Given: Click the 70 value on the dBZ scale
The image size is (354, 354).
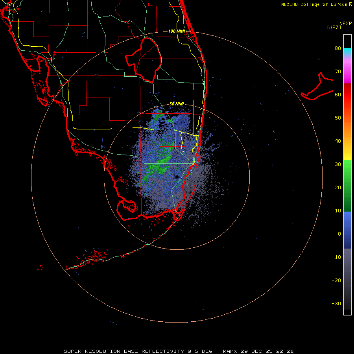Looking at the screenshot, I should [x=338, y=72].
